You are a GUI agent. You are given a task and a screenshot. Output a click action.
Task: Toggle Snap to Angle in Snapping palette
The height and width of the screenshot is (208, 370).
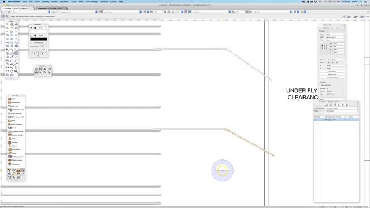[x=45, y=69]
